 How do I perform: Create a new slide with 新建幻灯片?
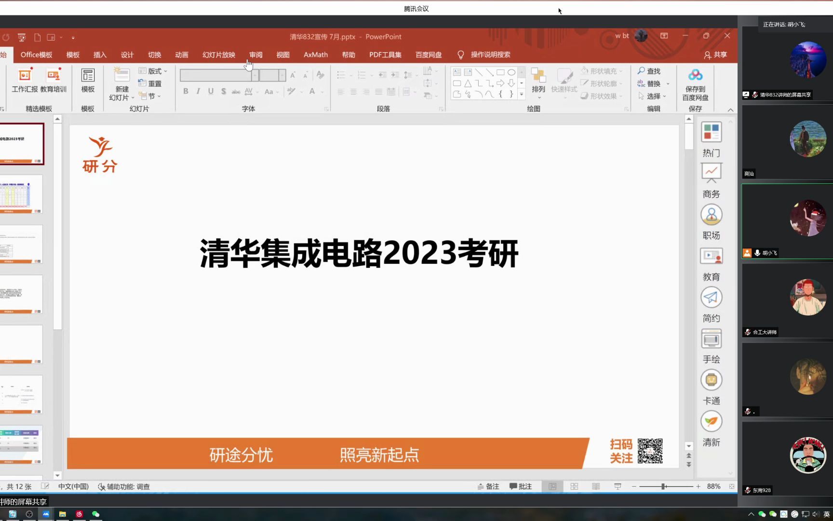tap(122, 83)
